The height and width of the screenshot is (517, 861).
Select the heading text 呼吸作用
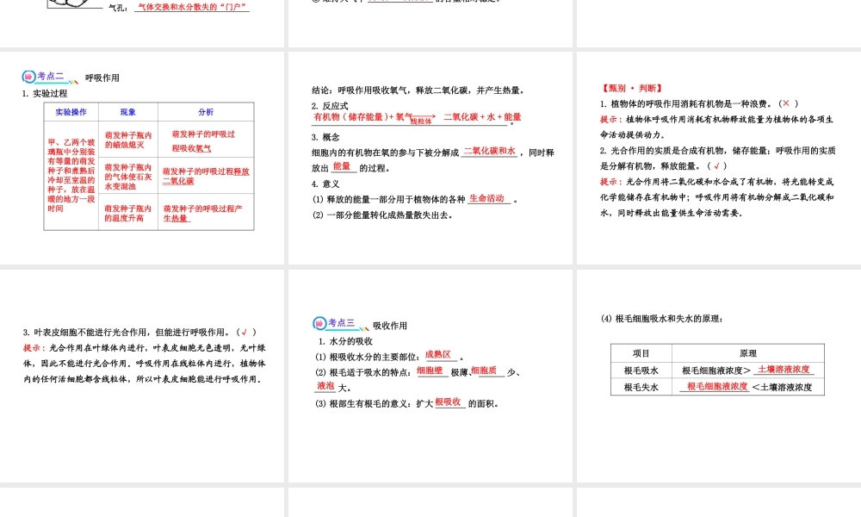[x=102, y=78]
